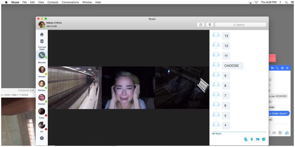This screenshot has width=295, height=147.
Task: Open the Skype application menu
Action: pyautogui.click(x=15, y=2)
